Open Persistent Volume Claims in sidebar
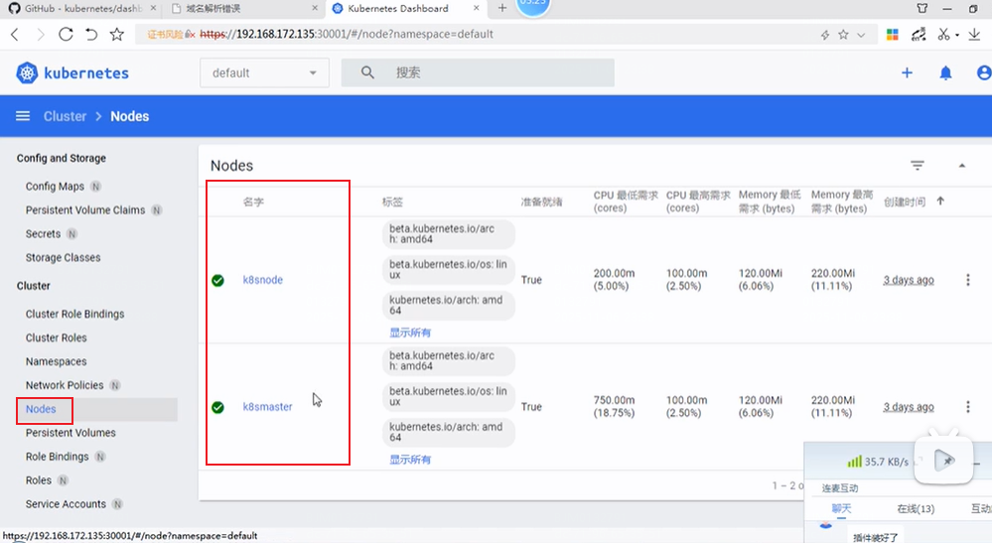This screenshot has height=543, width=992. point(85,209)
